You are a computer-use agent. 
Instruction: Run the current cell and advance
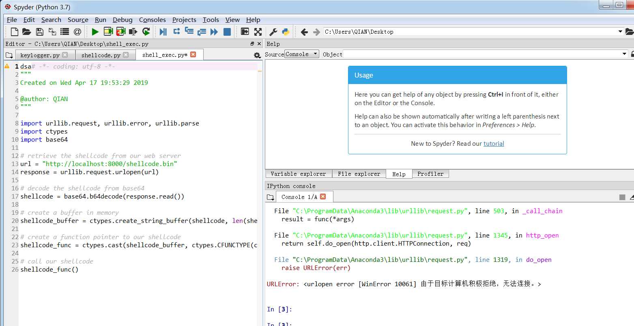pos(120,32)
